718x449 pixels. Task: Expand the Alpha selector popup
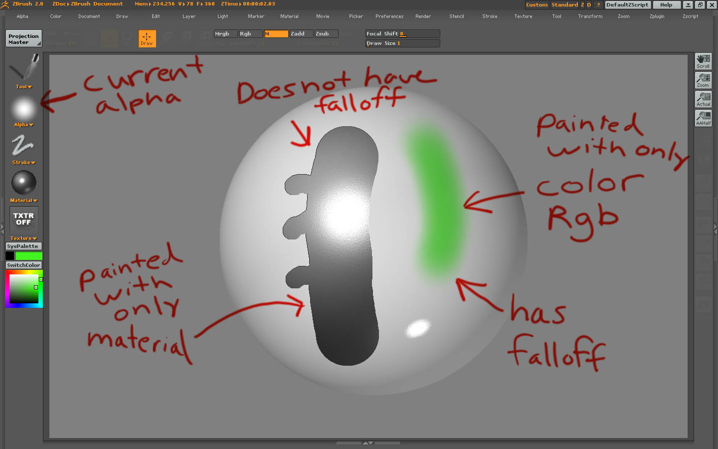tap(23, 125)
